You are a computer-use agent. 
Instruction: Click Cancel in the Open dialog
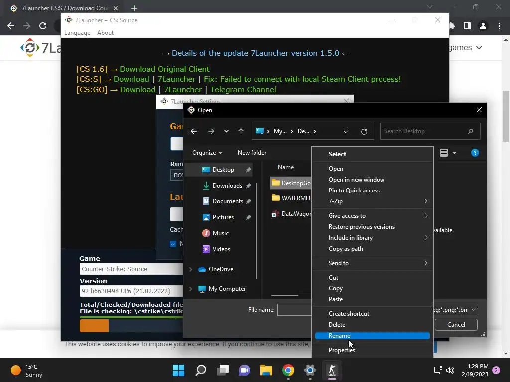(x=456, y=325)
